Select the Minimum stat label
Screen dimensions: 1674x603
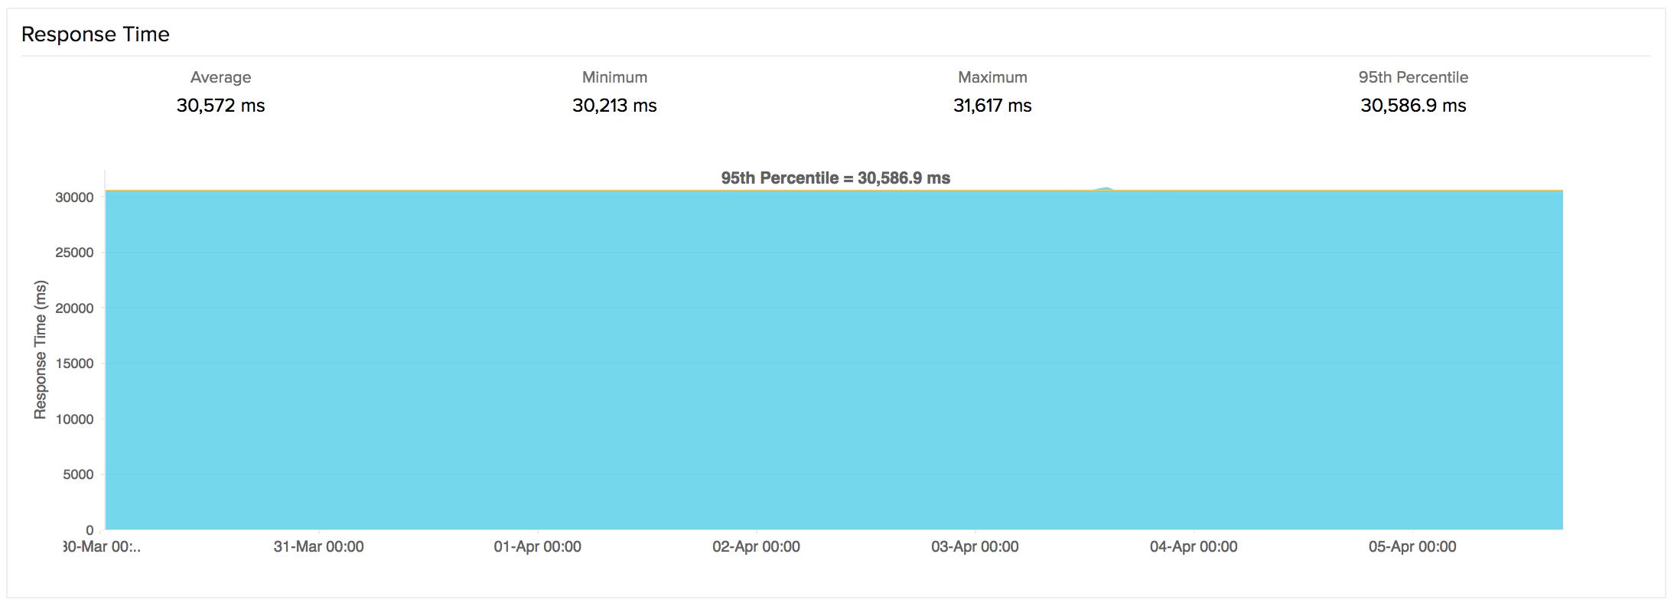click(614, 77)
